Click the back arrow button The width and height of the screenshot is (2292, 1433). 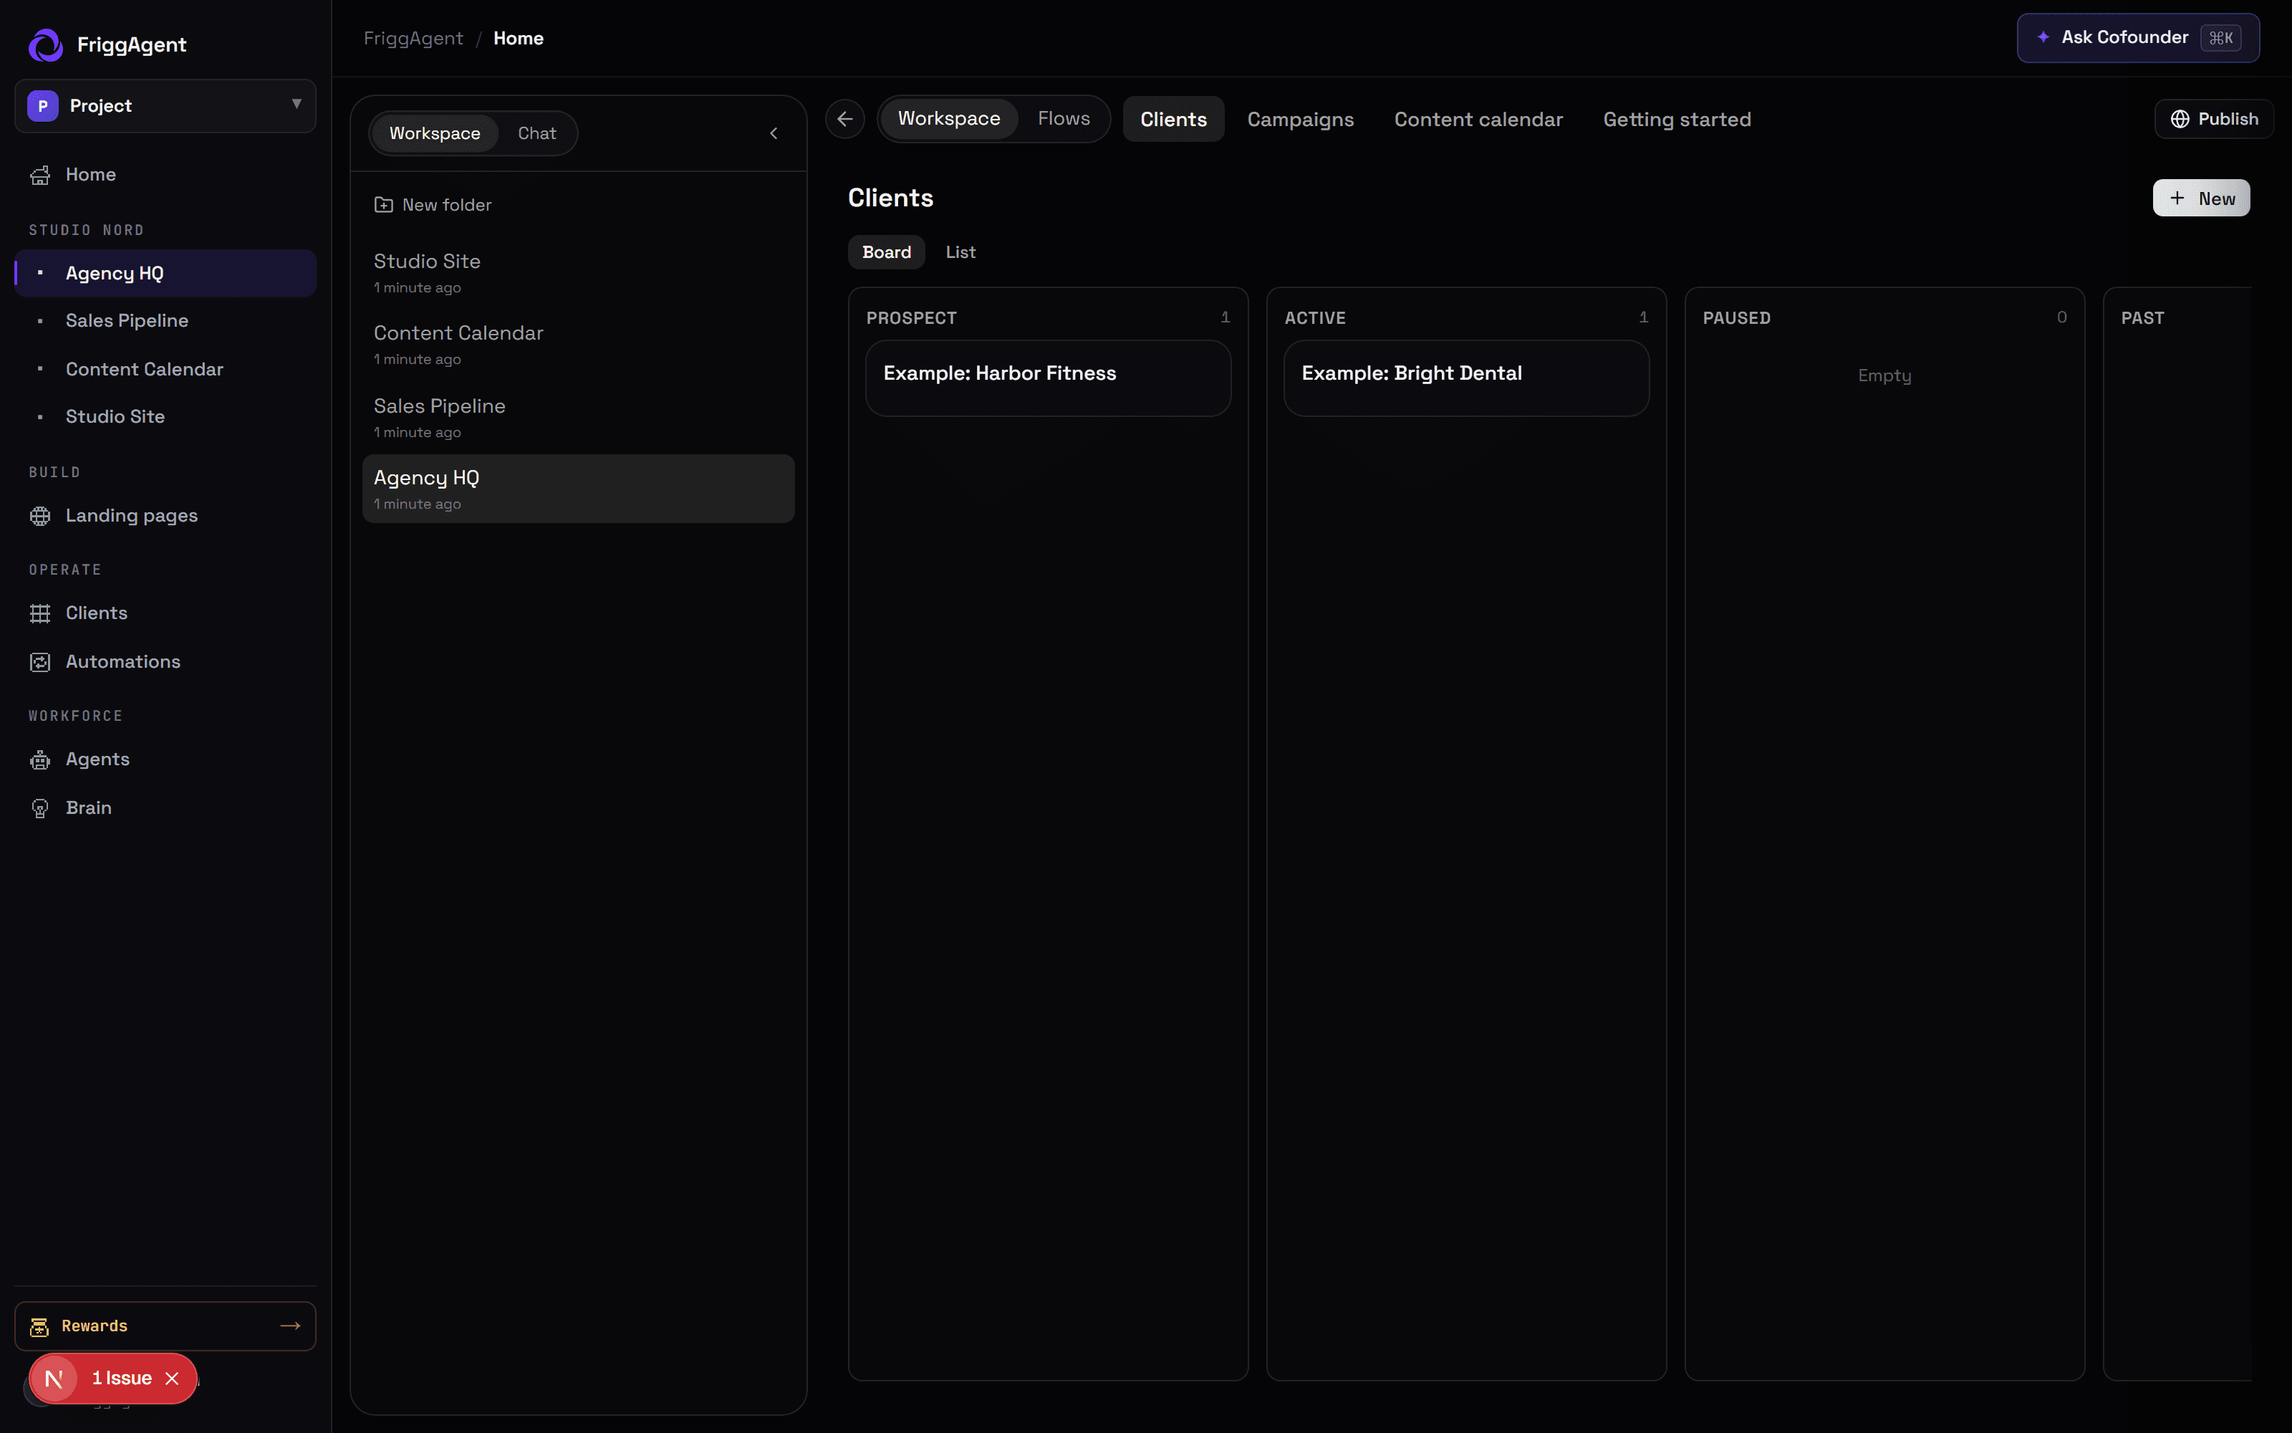coord(845,120)
